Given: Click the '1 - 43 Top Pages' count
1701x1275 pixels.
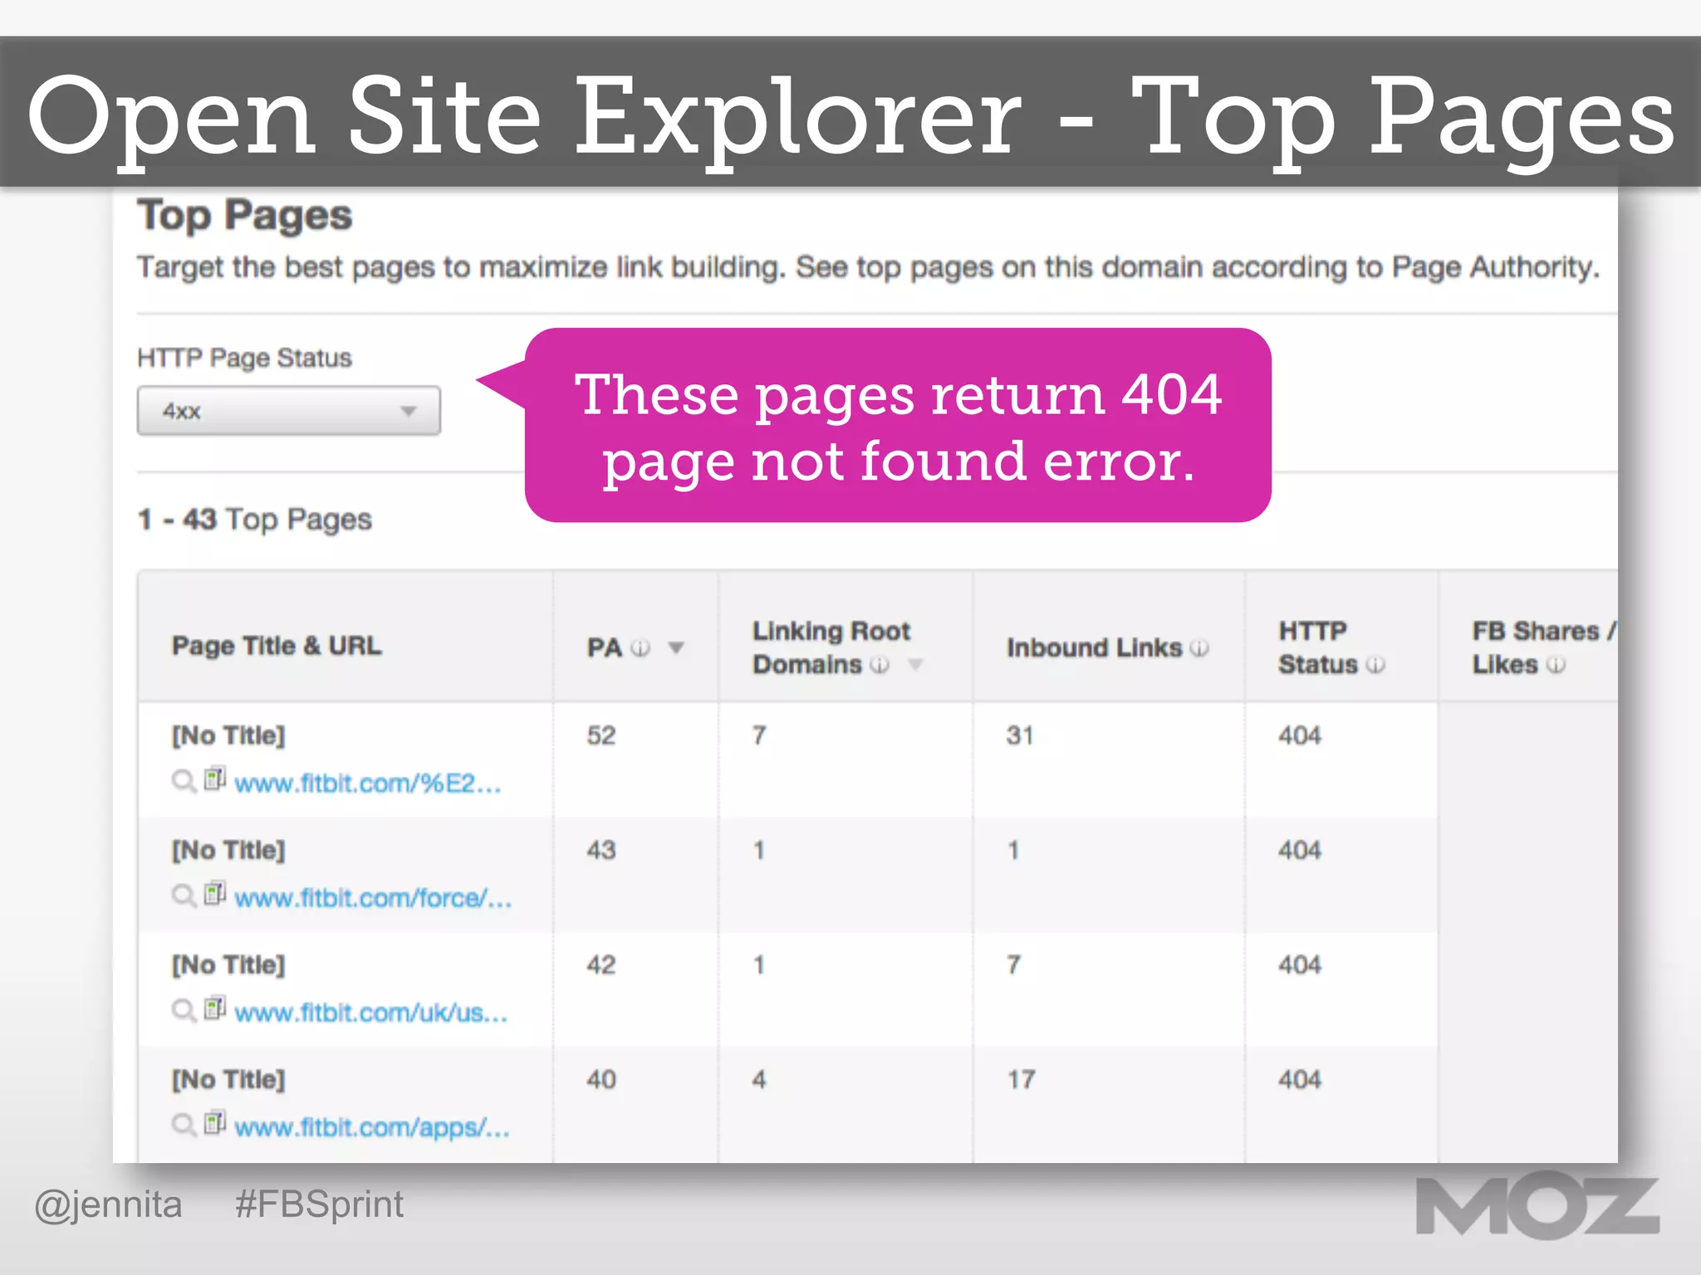Looking at the screenshot, I should (x=255, y=520).
